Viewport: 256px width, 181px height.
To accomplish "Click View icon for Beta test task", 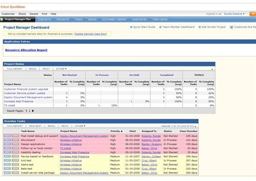I will click(x=15, y=169).
